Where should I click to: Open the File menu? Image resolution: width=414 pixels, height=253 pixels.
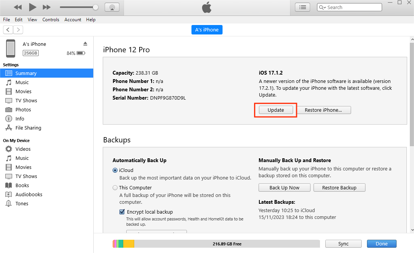pyautogui.click(x=6, y=20)
